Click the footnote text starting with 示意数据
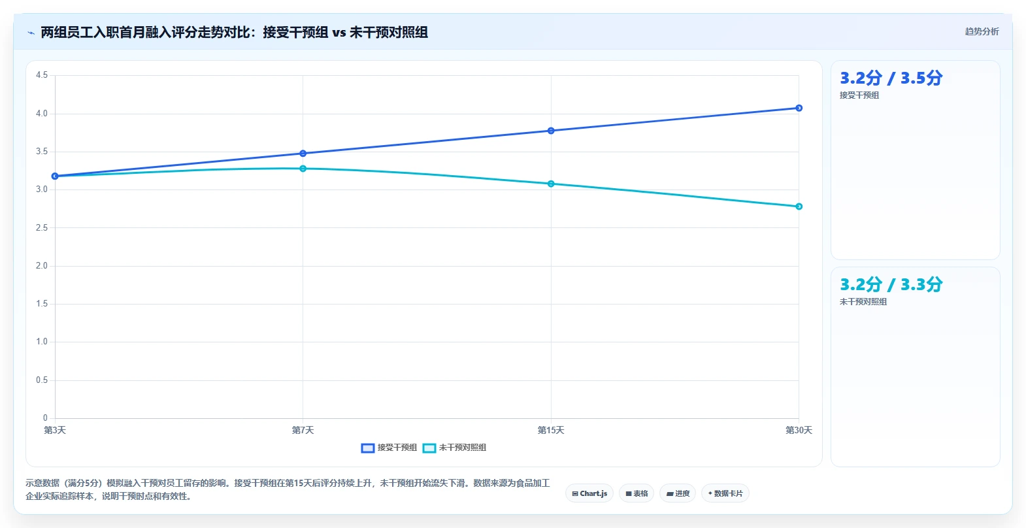Image resolution: width=1026 pixels, height=528 pixels. [288, 489]
